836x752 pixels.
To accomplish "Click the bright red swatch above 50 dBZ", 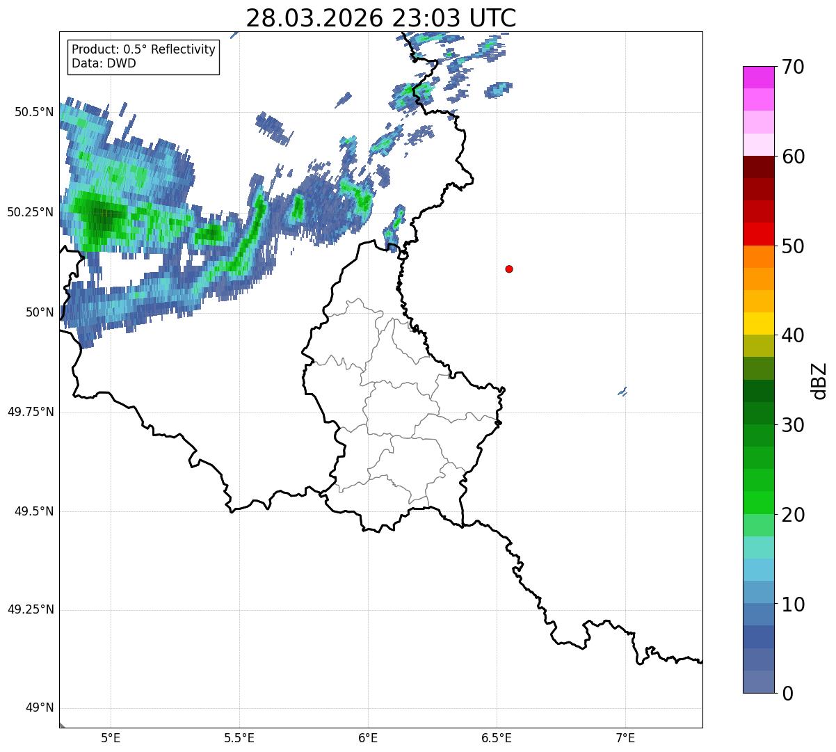I will 759,234.
